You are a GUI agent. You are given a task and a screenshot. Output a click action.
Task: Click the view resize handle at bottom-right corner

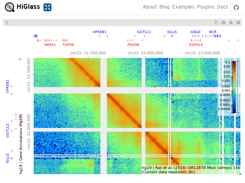pos(240,174)
